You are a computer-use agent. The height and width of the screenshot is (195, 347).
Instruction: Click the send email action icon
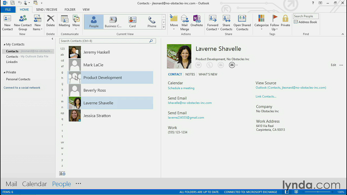tap(232, 65)
